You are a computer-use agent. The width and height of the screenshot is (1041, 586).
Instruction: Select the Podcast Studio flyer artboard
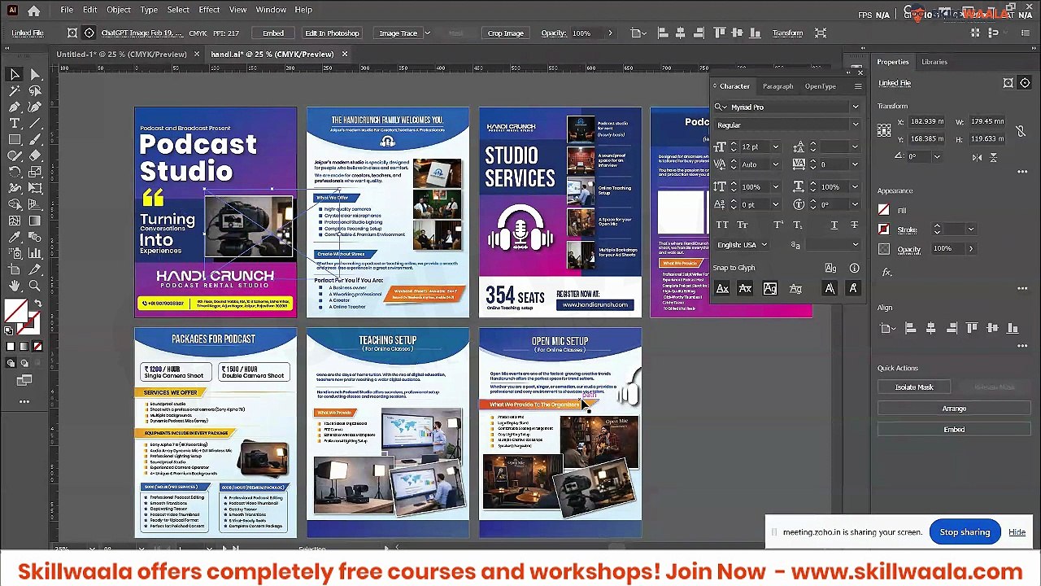(216, 212)
